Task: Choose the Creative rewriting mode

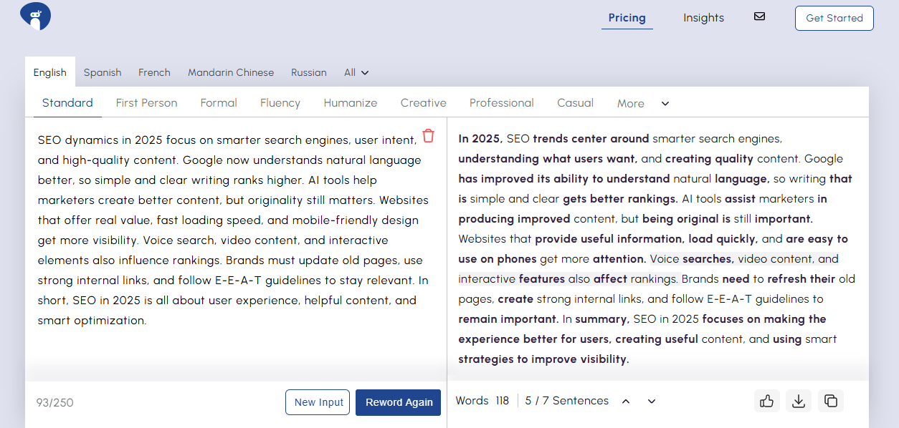Action: 423,103
